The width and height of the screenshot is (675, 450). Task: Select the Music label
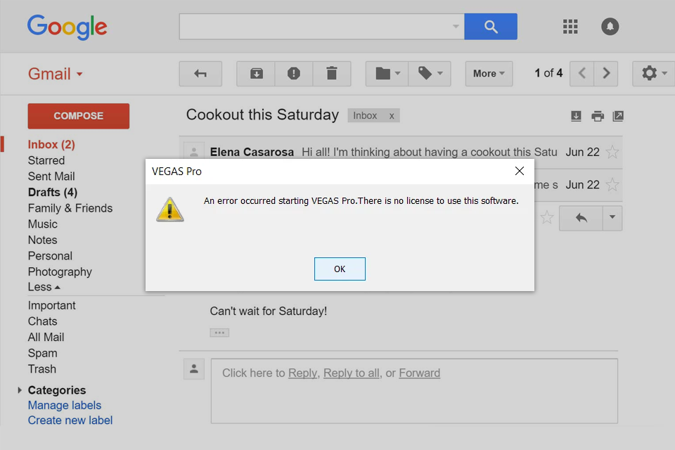click(43, 224)
